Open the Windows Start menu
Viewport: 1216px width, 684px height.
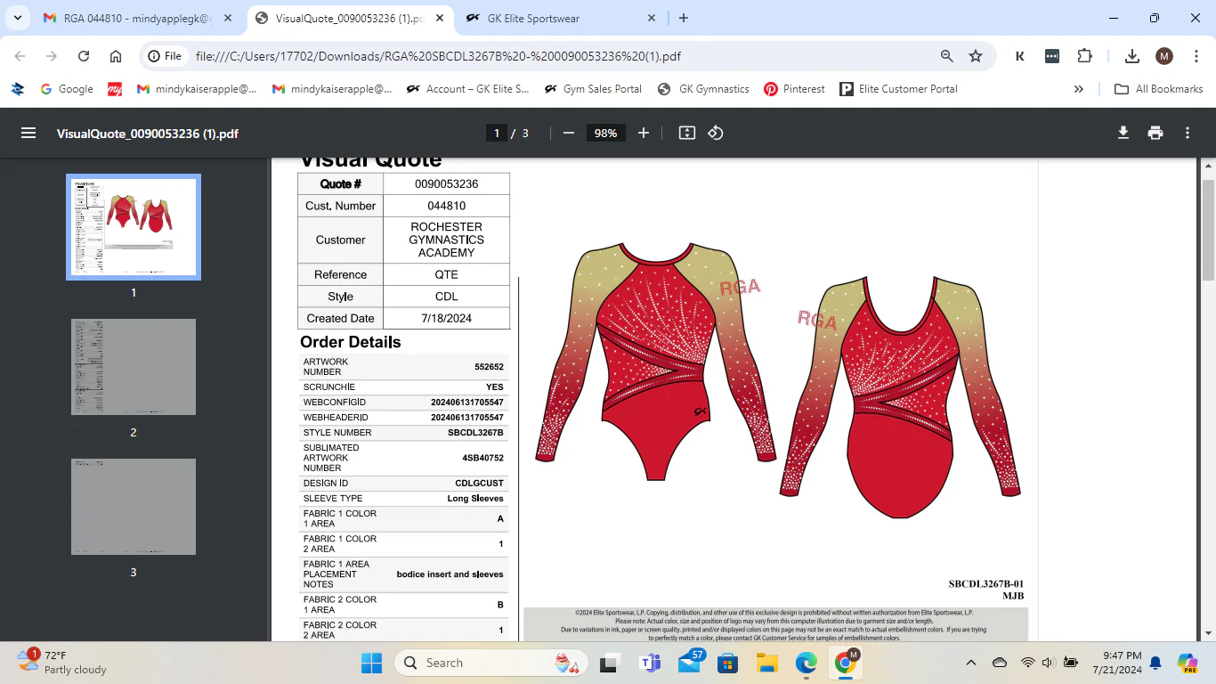tap(372, 663)
